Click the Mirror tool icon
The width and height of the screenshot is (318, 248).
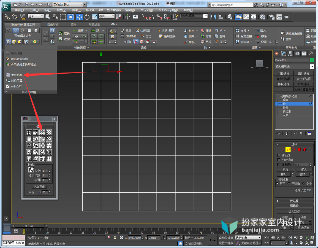click(x=213, y=17)
